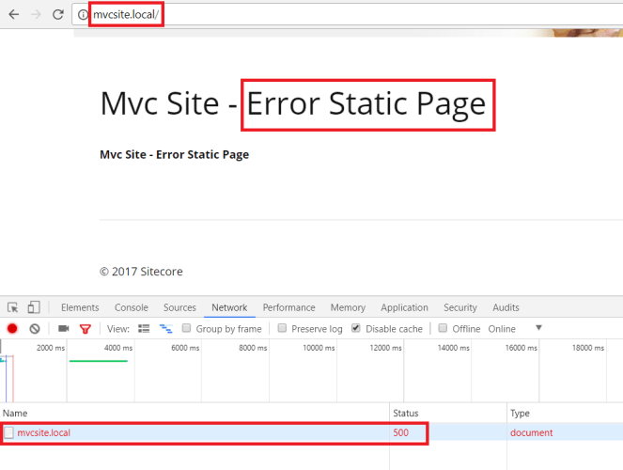Enable the Preserve log checkbox
623x470 pixels.
coord(283,329)
